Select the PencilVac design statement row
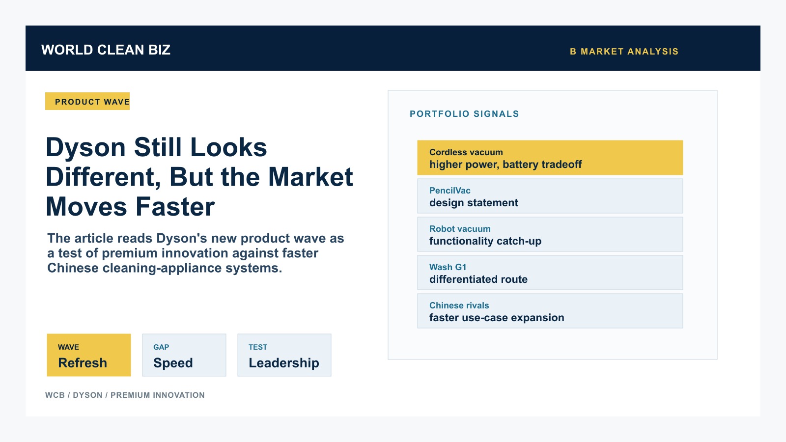 (x=550, y=196)
